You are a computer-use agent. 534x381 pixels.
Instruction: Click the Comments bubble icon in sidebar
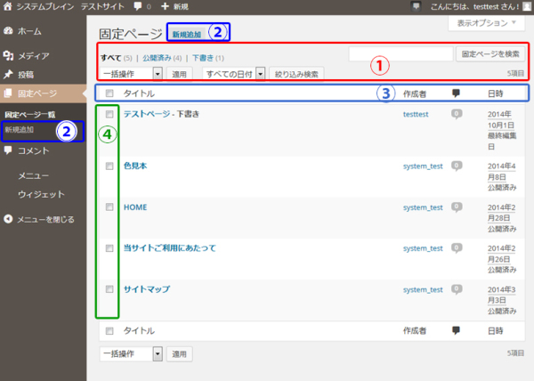click(9, 150)
